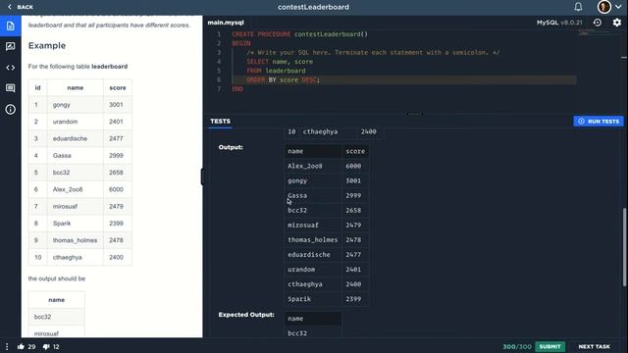
Task: Open the info sidebar icon
Action: [x=11, y=109]
